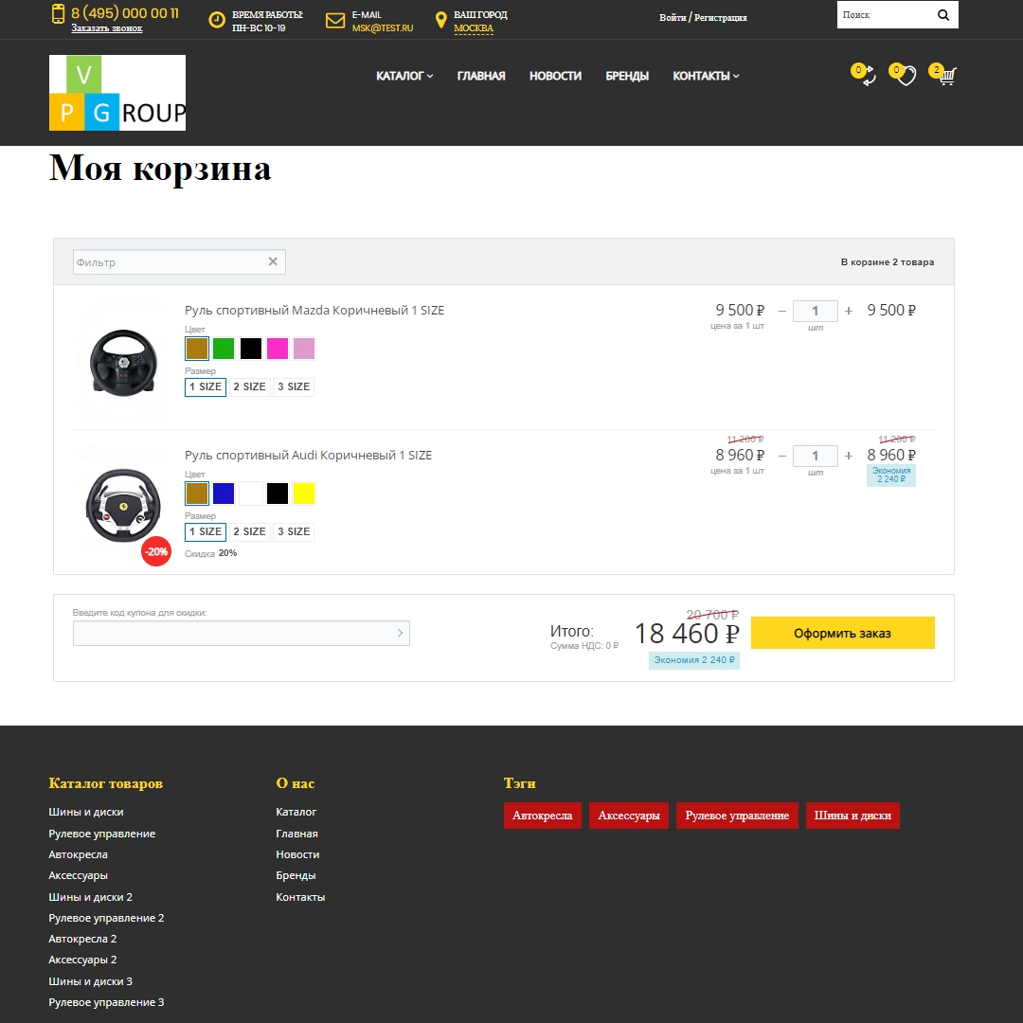The image size is (1023, 1023).
Task: Click the email envelope icon
Action: coord(334,20)
